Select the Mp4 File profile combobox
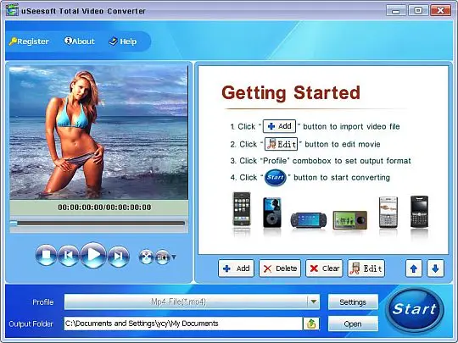458x343 pixels. (x=192, y=302)
